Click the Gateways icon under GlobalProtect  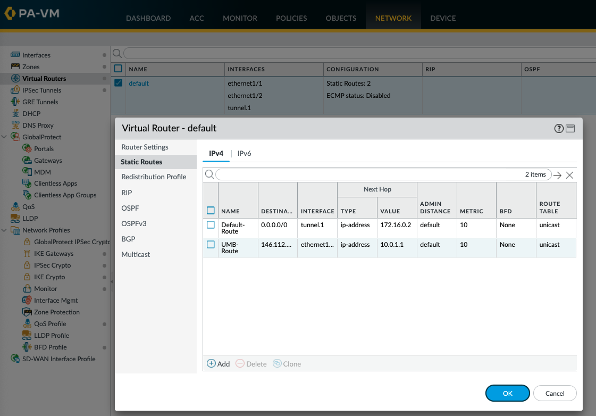(27, 160)
